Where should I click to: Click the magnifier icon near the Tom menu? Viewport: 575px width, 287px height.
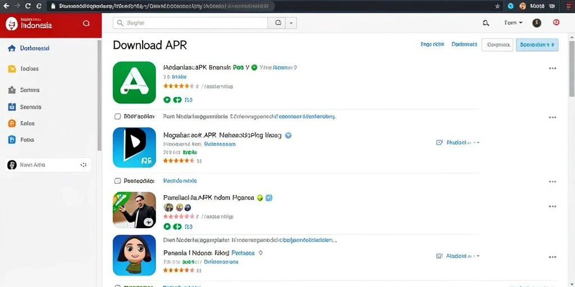pos(486,23)
